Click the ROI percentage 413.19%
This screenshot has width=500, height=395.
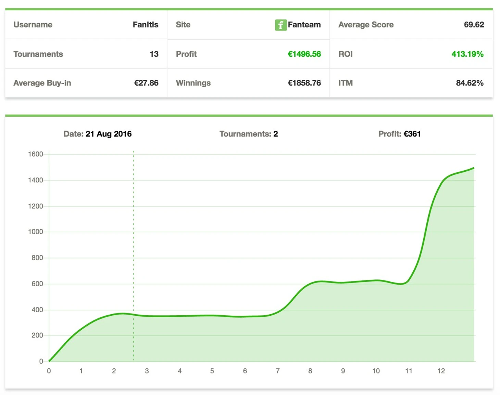click(467, 54)
